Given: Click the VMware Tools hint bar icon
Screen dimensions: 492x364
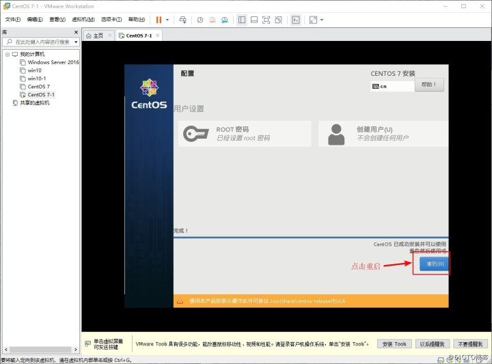Looking at the screenshot, I should [x=88, y=344].
